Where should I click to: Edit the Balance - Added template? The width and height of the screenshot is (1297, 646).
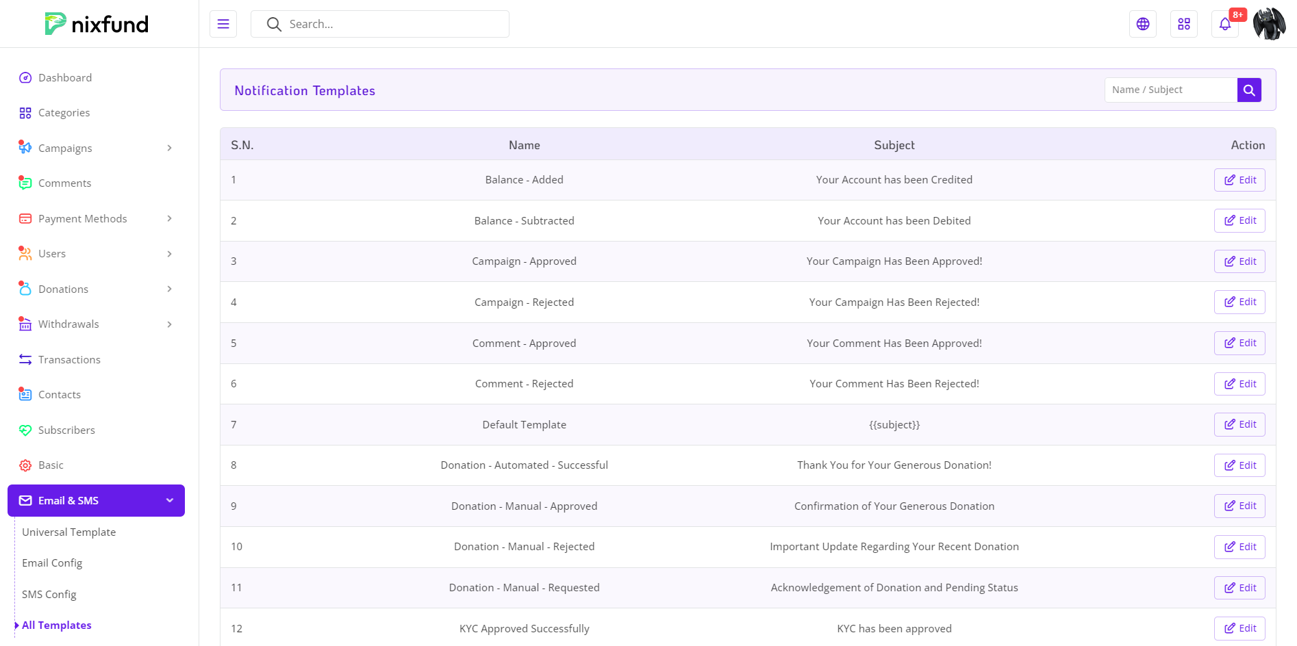(1239, 180)
